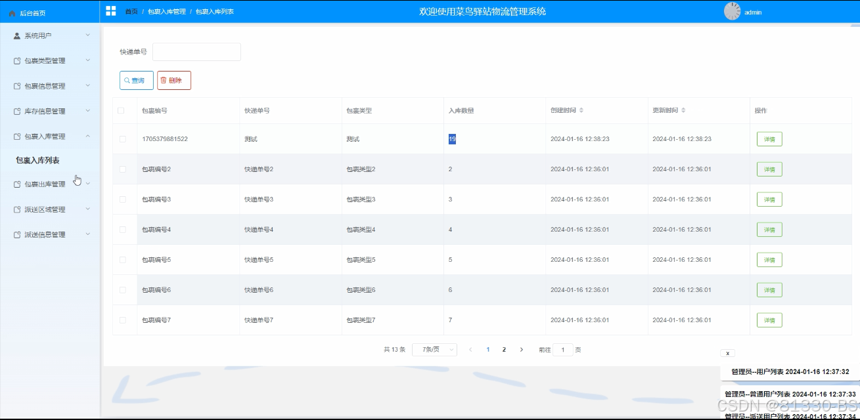Viewport: 860px width, 420px height.
Task: Expand the 派送区域管理 menu chevron
Action: (87, 209)
